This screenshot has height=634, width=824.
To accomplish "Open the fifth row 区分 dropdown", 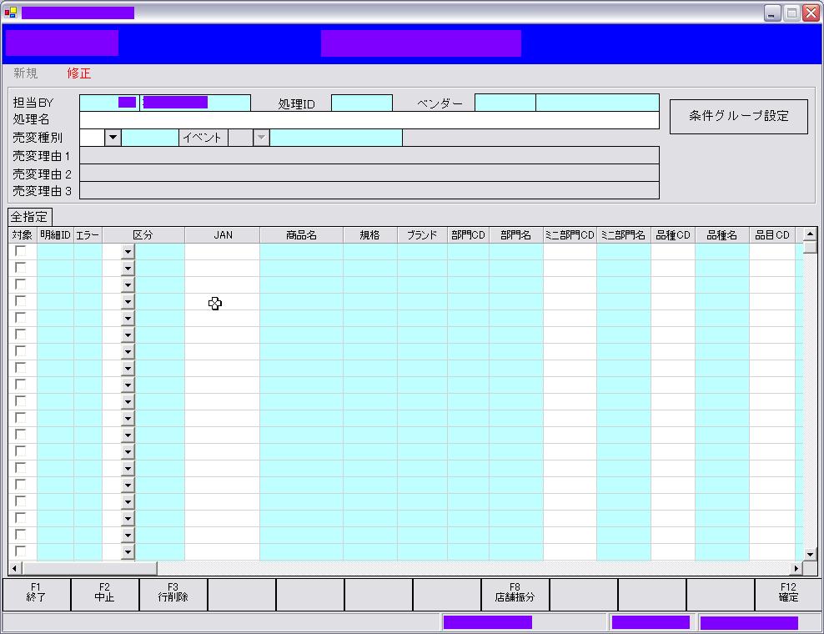I will click(128, 319).
